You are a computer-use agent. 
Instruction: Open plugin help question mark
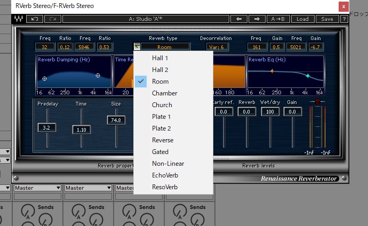344,19
